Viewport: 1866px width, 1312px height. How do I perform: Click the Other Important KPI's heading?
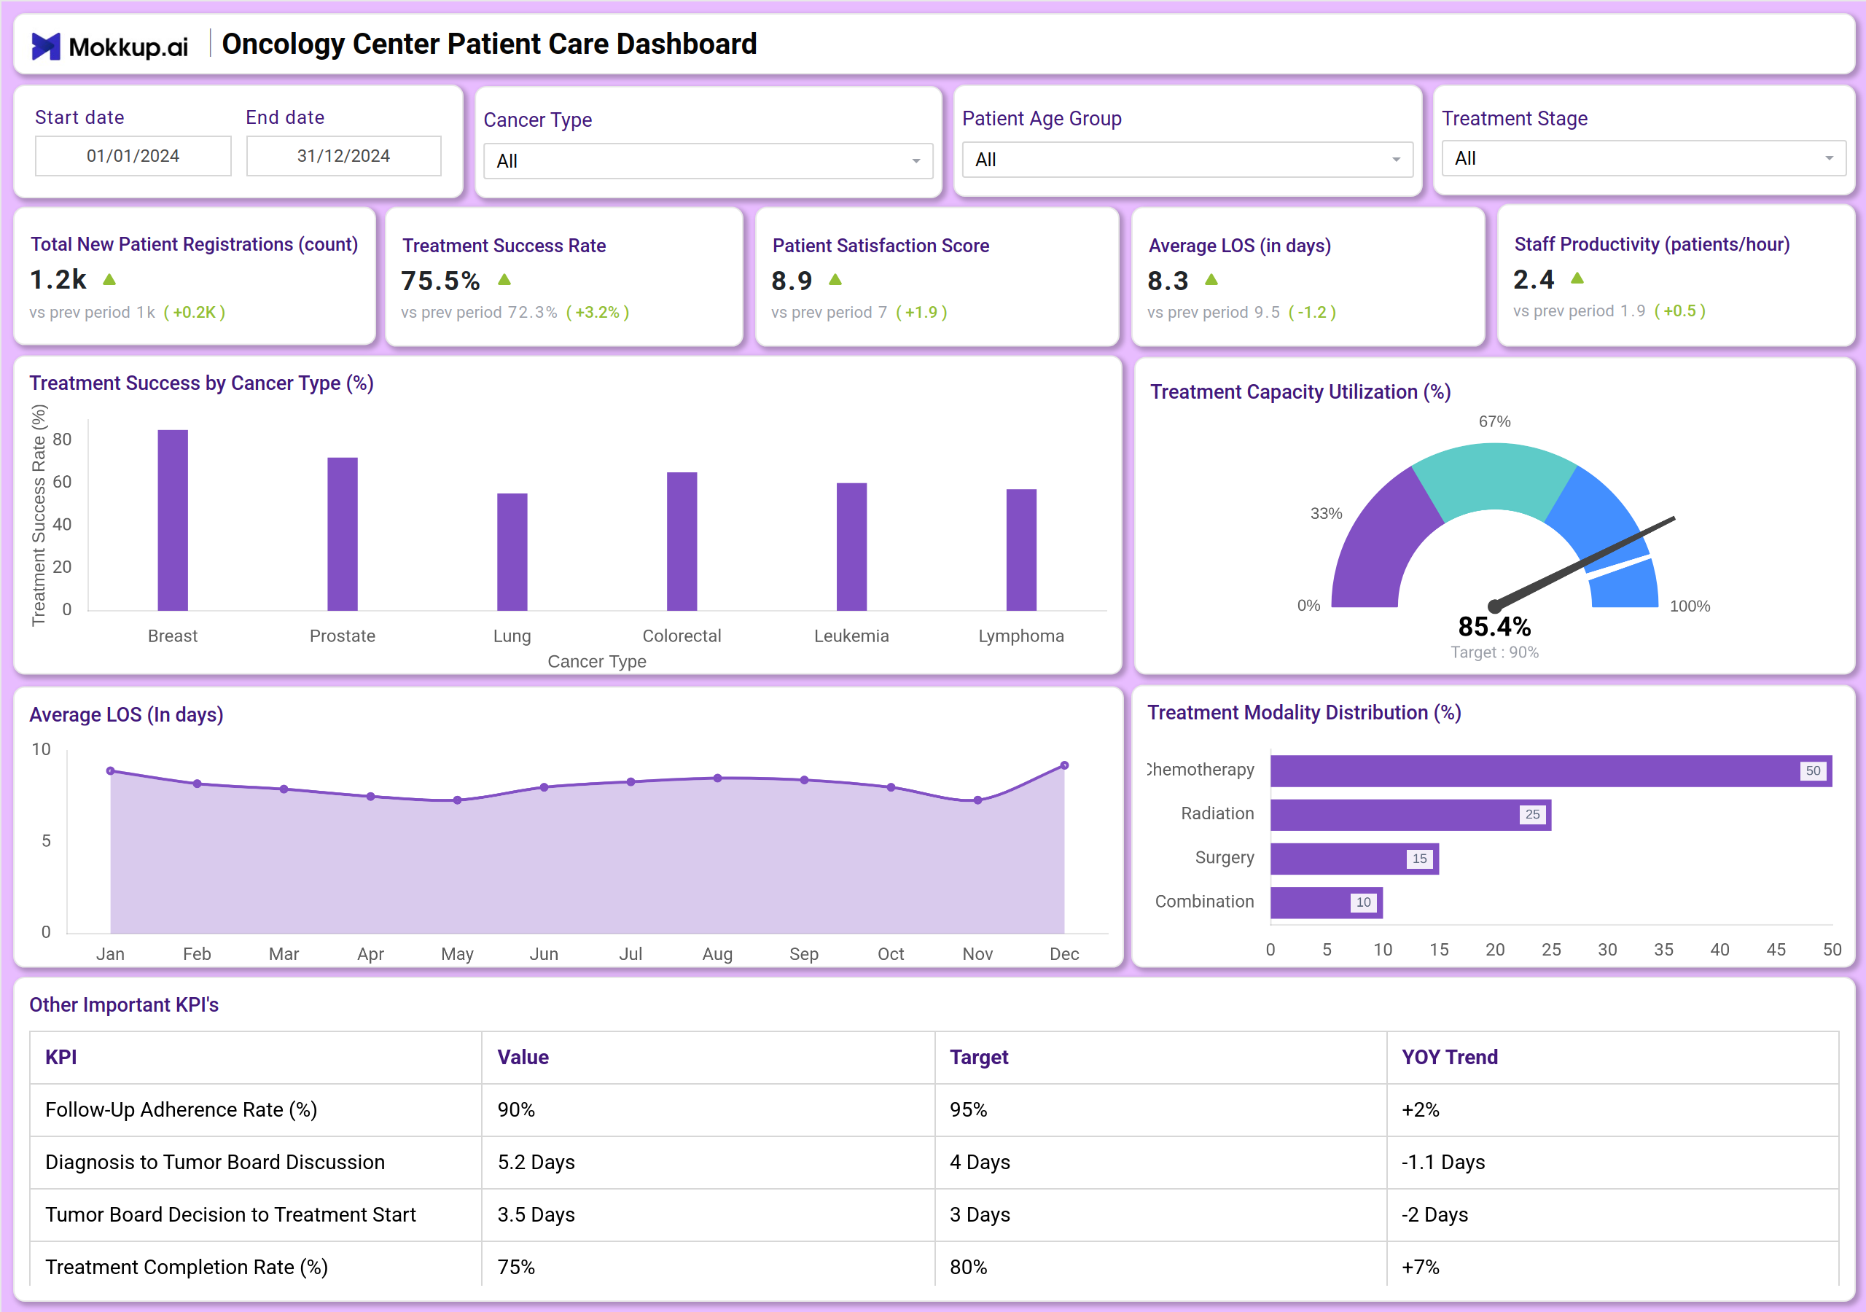pyautogui.click(x=125, y=1004)
